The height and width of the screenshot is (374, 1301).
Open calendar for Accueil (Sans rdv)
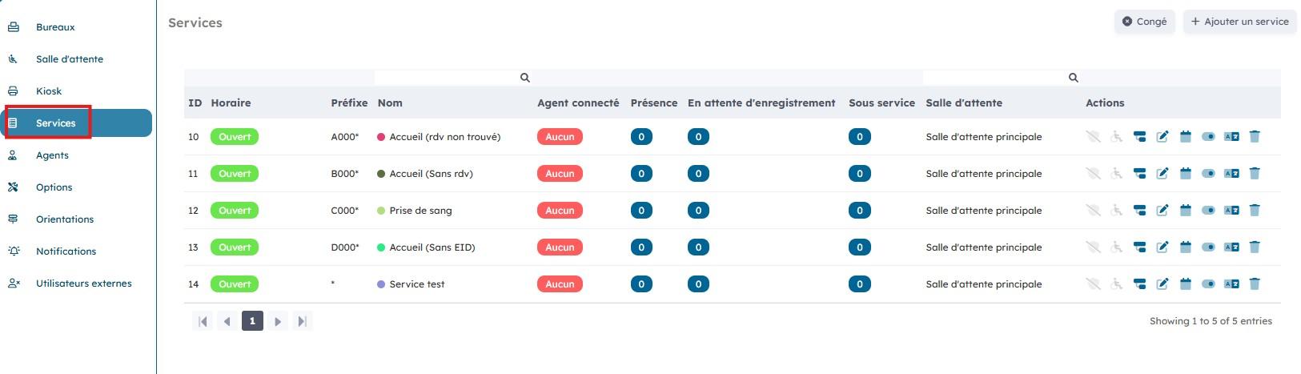tap(1186, 174)
